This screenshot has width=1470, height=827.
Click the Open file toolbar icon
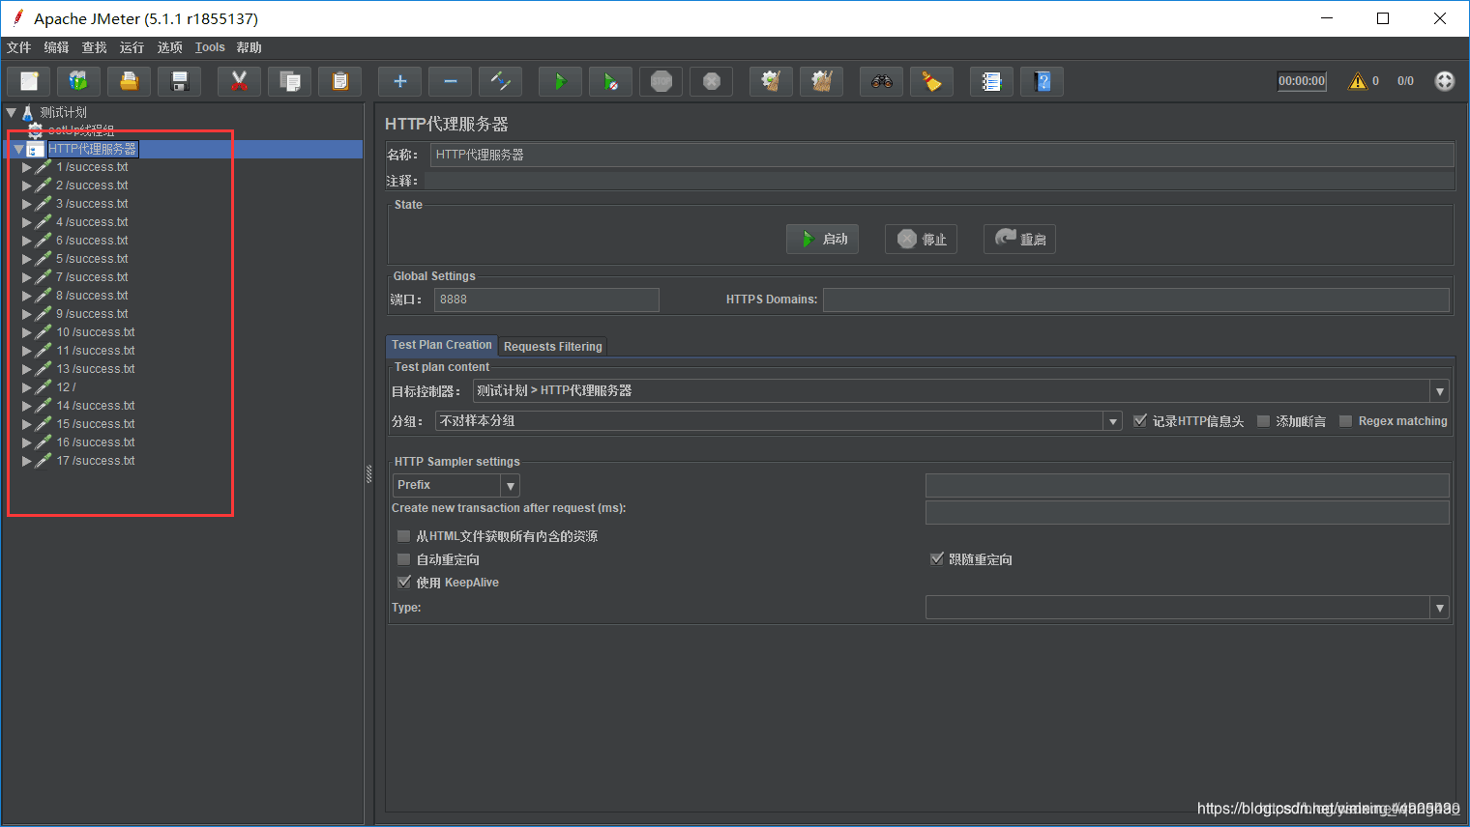129,82
